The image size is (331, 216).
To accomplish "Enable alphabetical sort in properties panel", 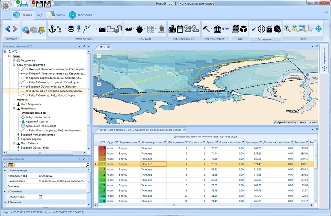I will point(5,165).
